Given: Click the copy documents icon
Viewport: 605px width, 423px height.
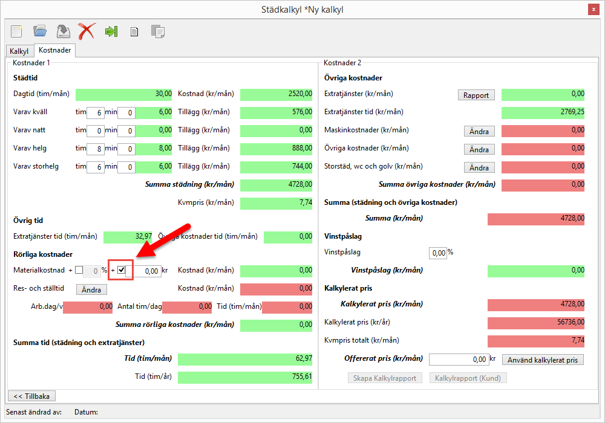Looking at the screenshot, I should [x=158, y=31].
